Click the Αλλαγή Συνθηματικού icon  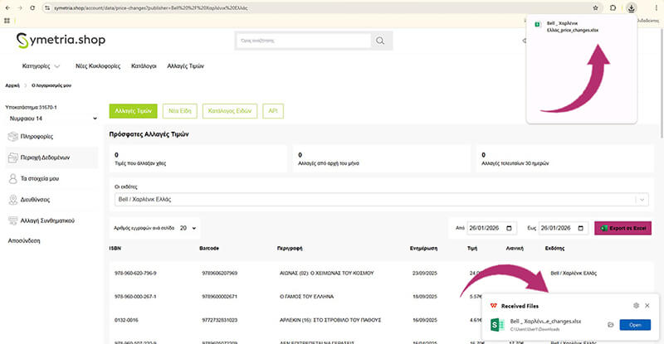[x=12, y=221]
